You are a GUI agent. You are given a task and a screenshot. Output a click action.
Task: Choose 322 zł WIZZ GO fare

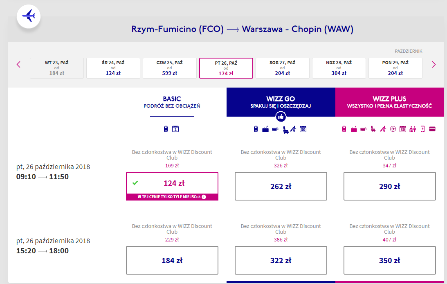[281, 260]
